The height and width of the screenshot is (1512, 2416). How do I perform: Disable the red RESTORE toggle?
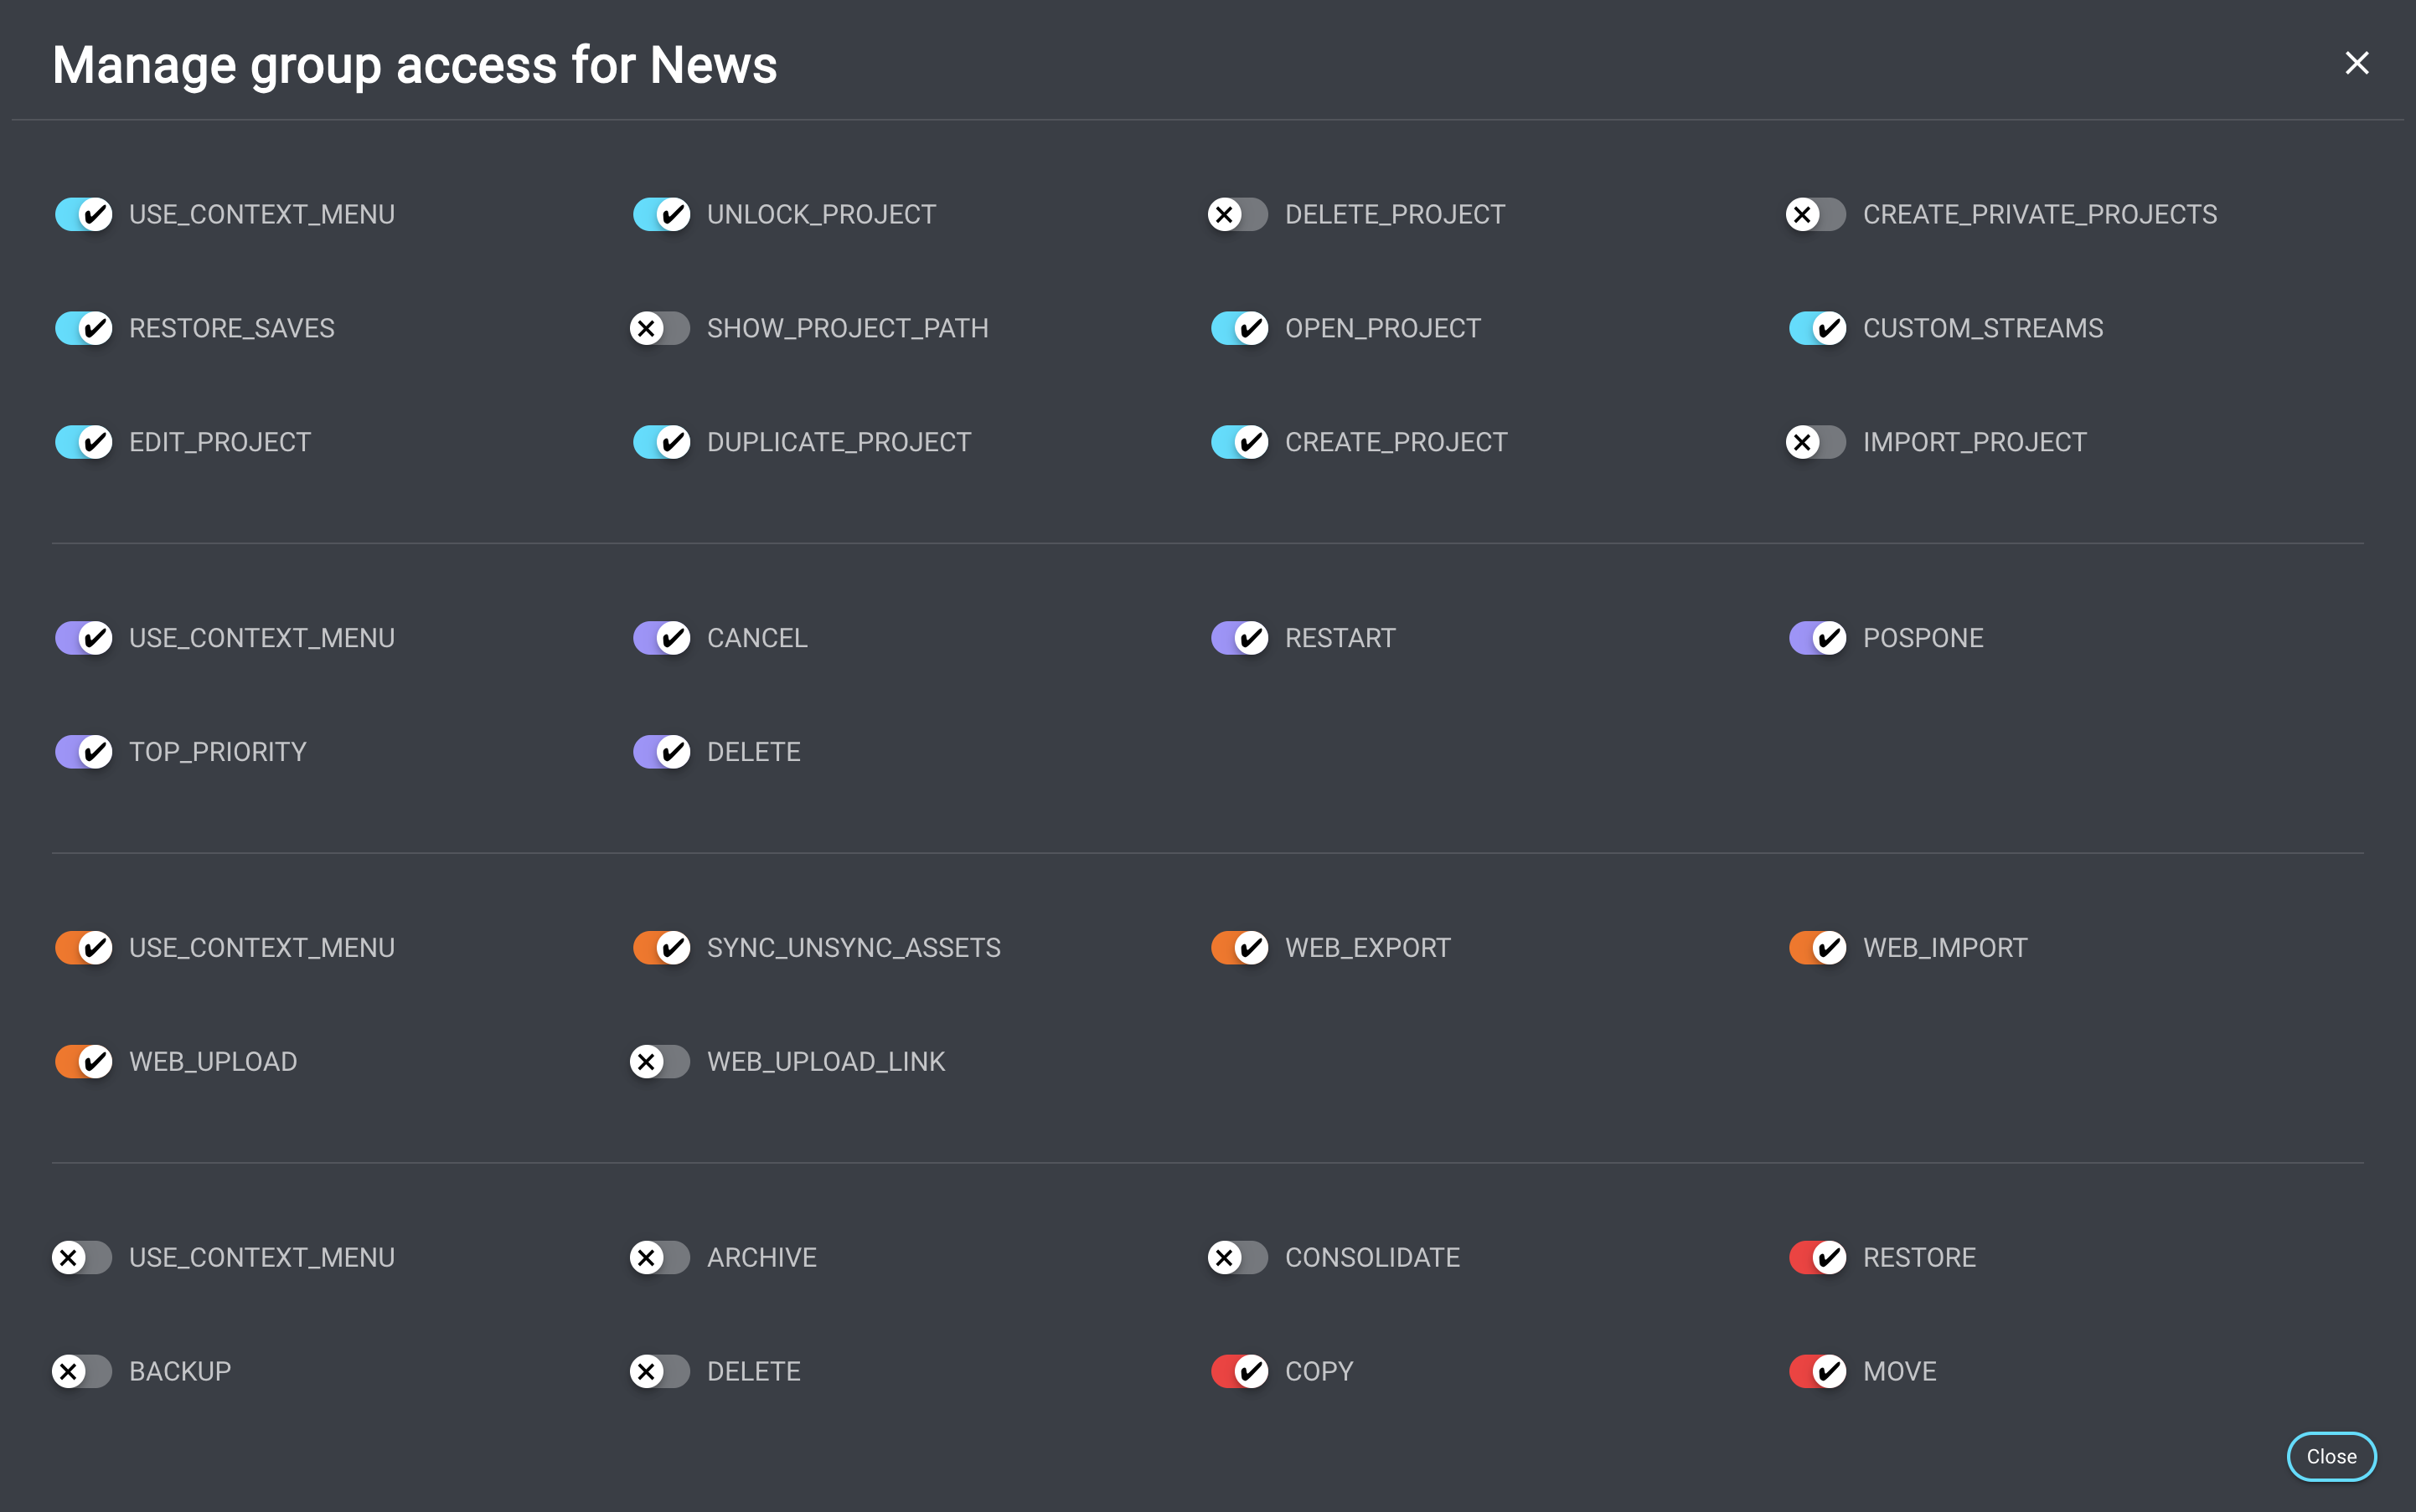point(1817,1257)
